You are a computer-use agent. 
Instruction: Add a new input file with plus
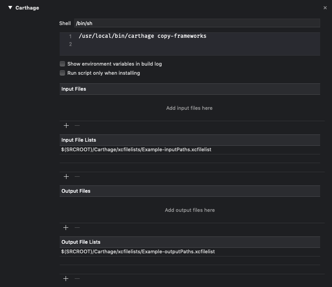point(66,125)
